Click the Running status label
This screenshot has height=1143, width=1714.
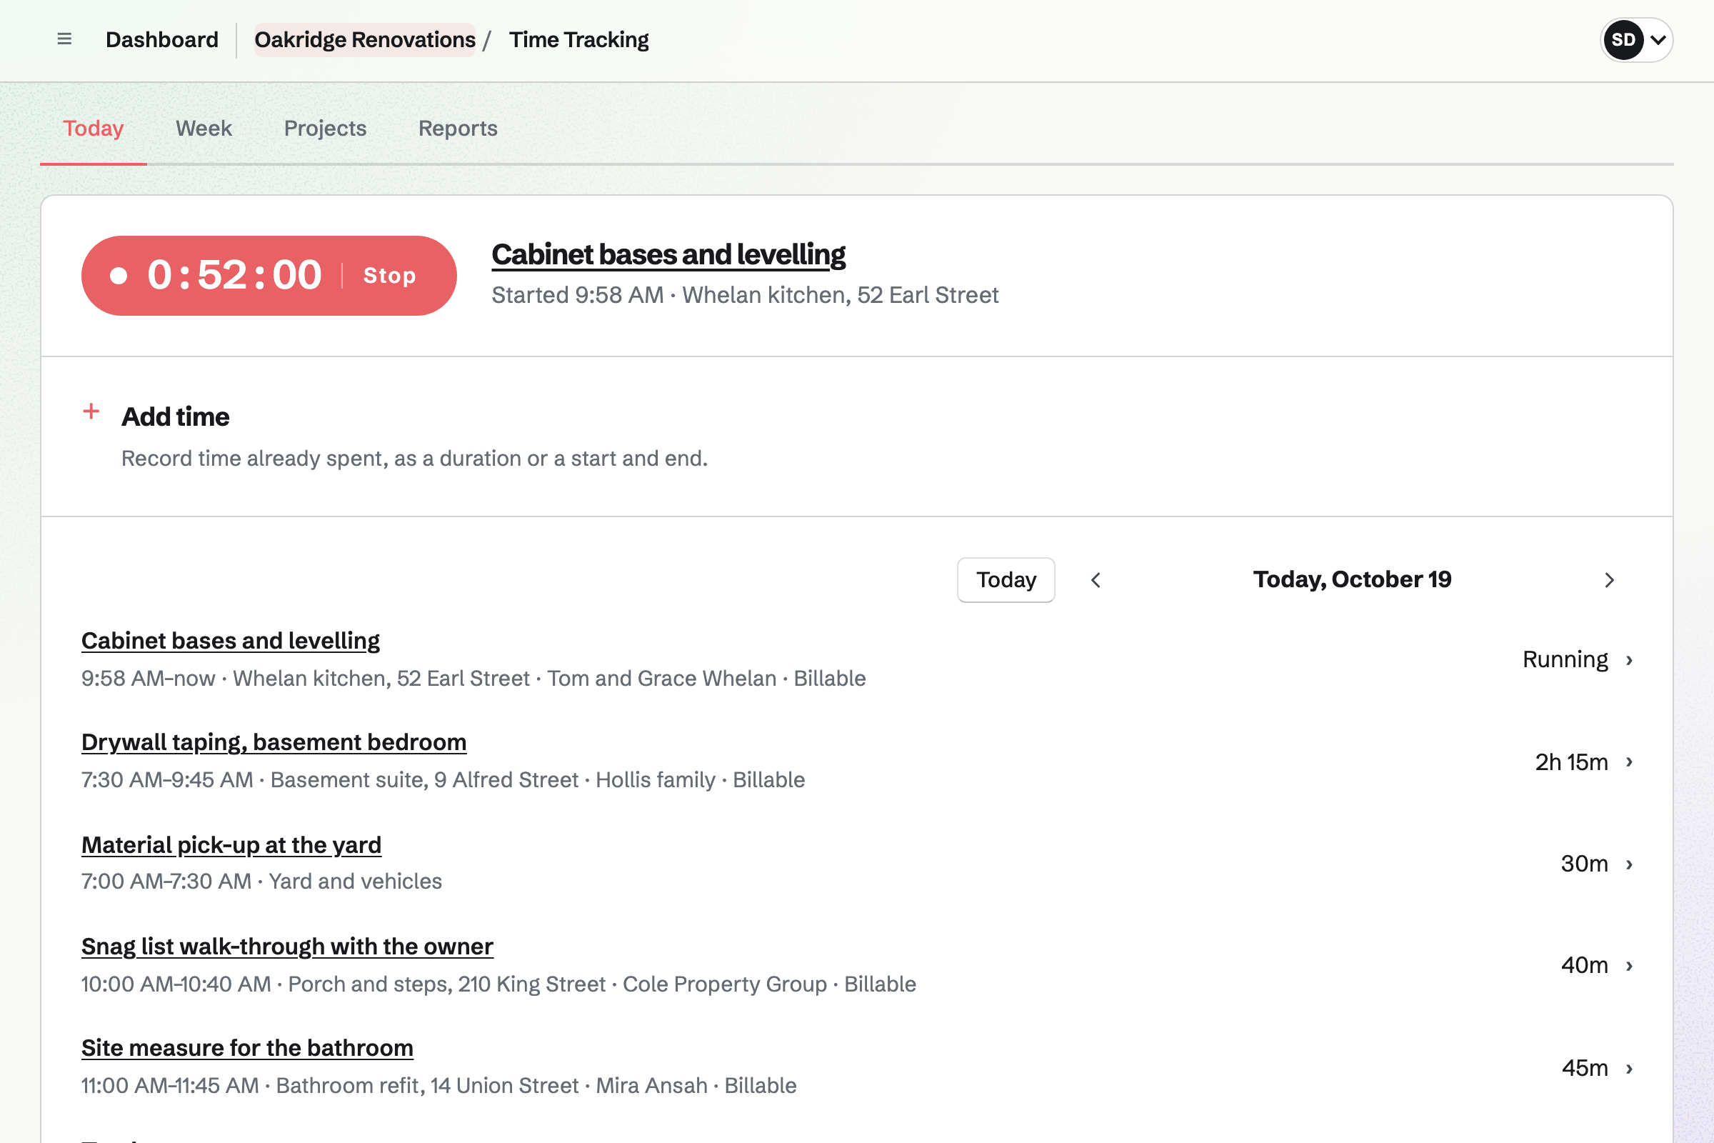(x=1565, y=659)
